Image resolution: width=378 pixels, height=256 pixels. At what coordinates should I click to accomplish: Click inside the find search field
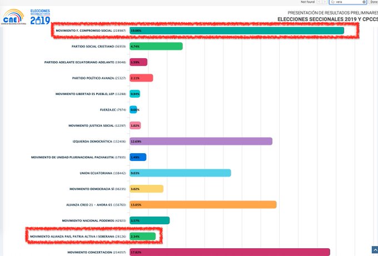(349, 2)
